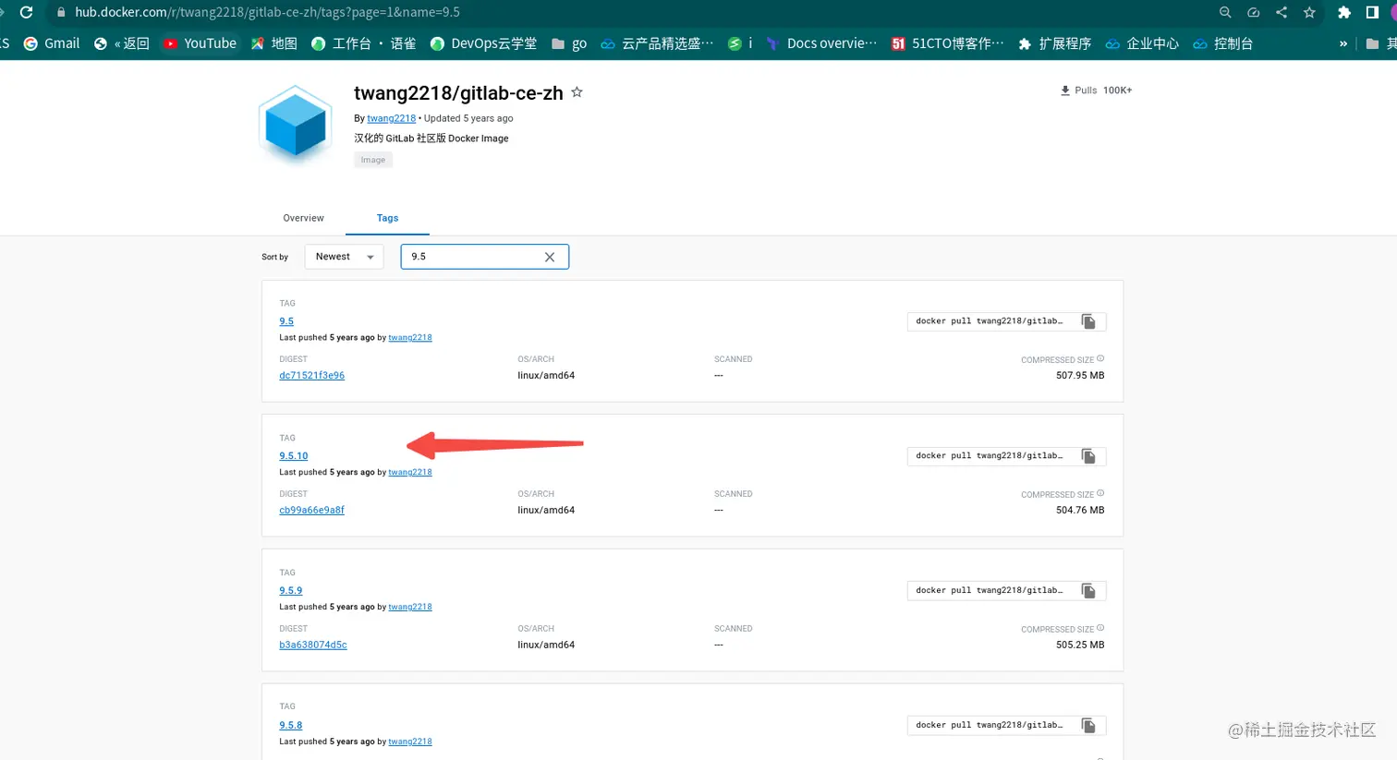The width and height of the screenshot is (1397, 760).
Task: Open browser zoom magnifier icon
Action: pyautogui.click(x=1225, y=12)
